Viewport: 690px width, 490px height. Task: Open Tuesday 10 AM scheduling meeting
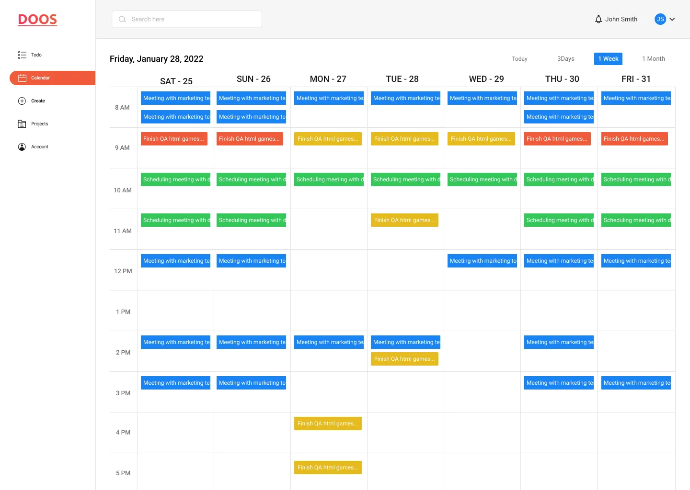coord(405,179)
